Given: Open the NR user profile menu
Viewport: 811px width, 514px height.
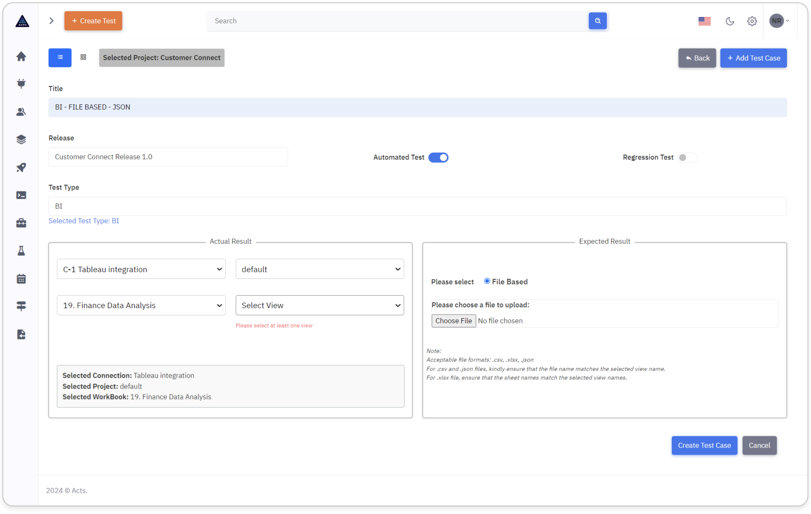Looking at the screenshot, I should point(779,21).
